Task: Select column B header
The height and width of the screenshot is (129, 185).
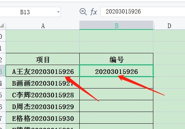Action: pyautogui.click(x=116, y=25)
